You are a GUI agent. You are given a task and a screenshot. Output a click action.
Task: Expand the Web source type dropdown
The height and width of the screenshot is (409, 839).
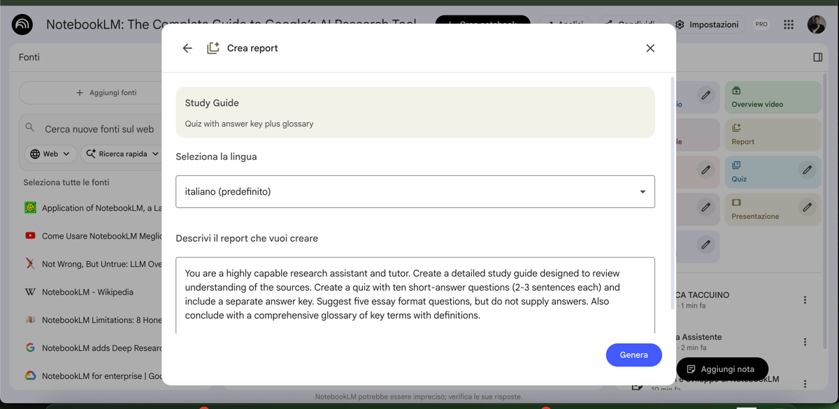pyautogui.click(x=51, y=154)
